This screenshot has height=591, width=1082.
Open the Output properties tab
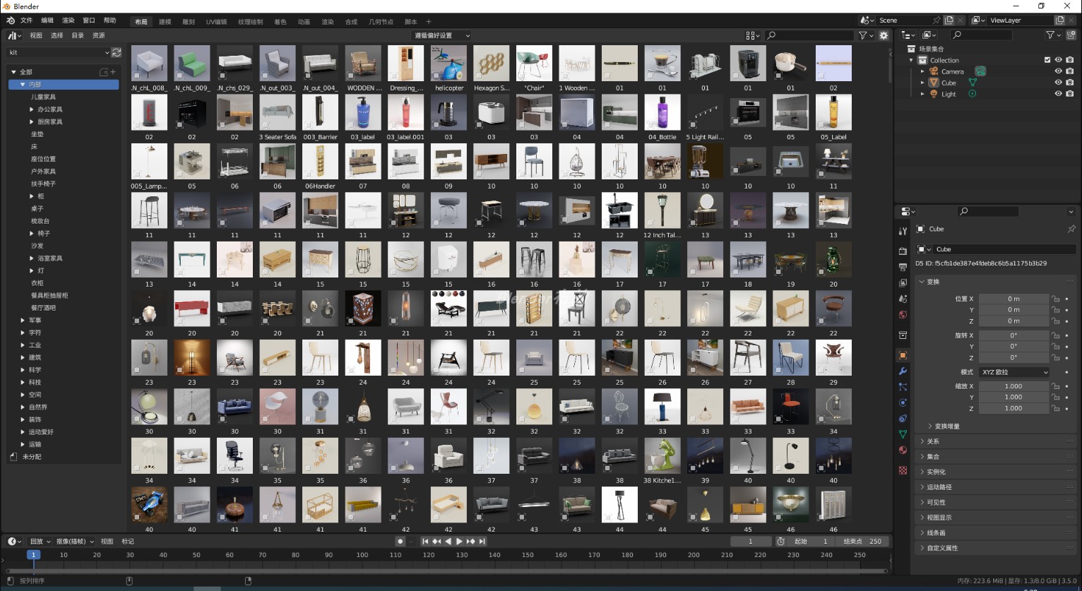pyautogui.click(x=903, y=267)
